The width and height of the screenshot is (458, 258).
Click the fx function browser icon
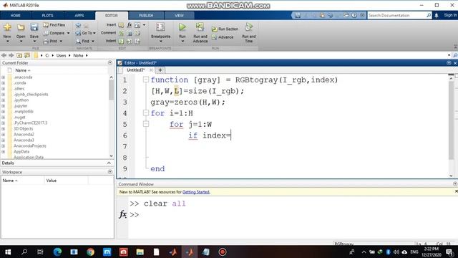click(x=122, y=214)
